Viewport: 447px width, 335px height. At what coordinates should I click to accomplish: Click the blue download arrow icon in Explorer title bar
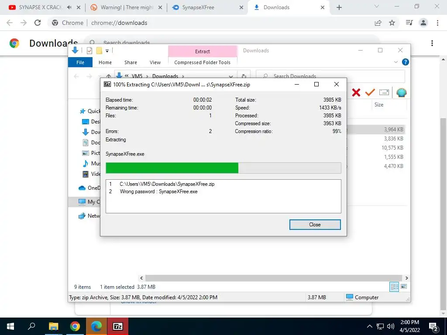click(x=75, y=51)
